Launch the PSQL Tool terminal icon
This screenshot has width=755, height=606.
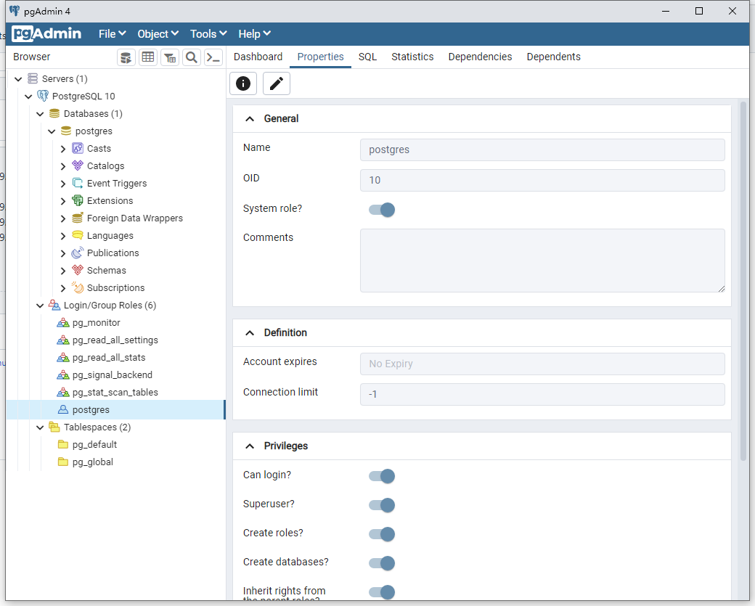tap(213, 58)
